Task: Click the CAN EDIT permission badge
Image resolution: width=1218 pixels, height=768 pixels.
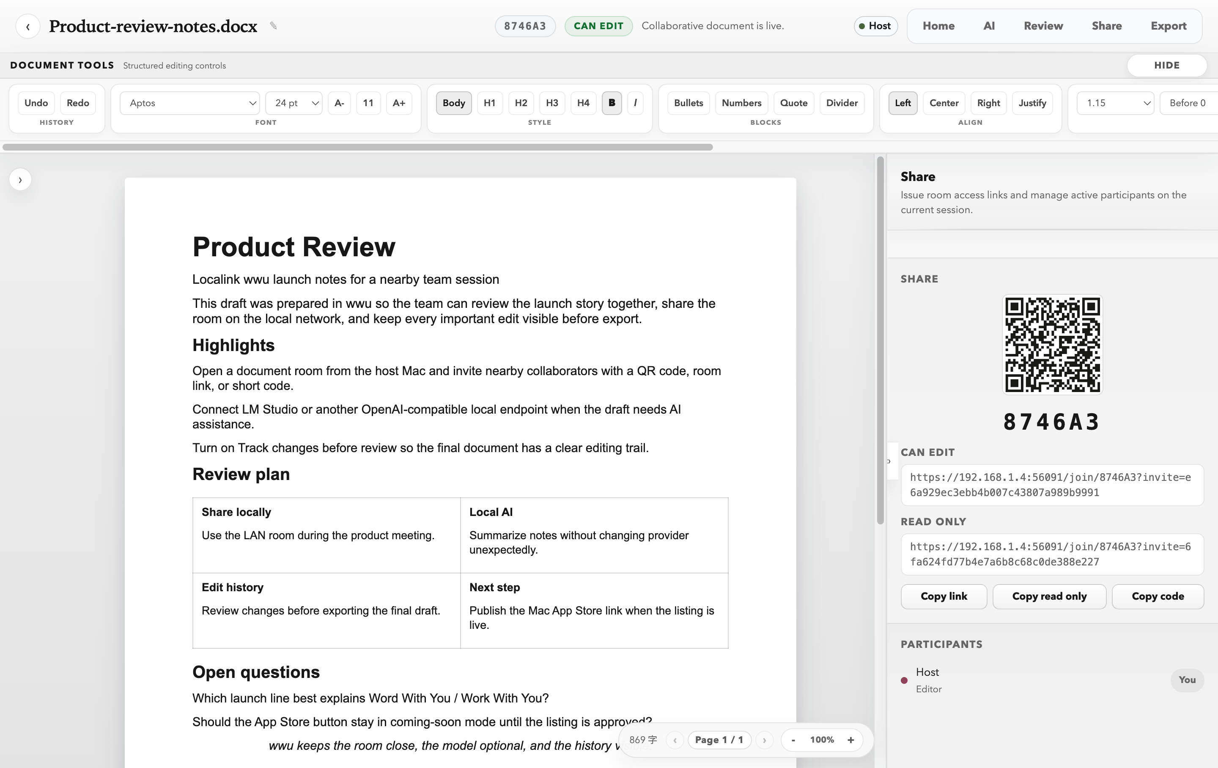Action: click(x=598, y=26)
